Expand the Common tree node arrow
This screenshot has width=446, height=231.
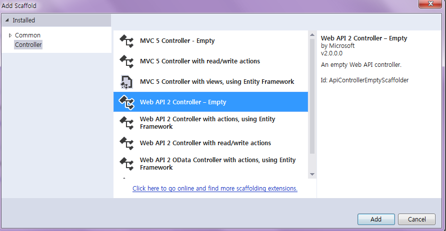tap(10, 35)
